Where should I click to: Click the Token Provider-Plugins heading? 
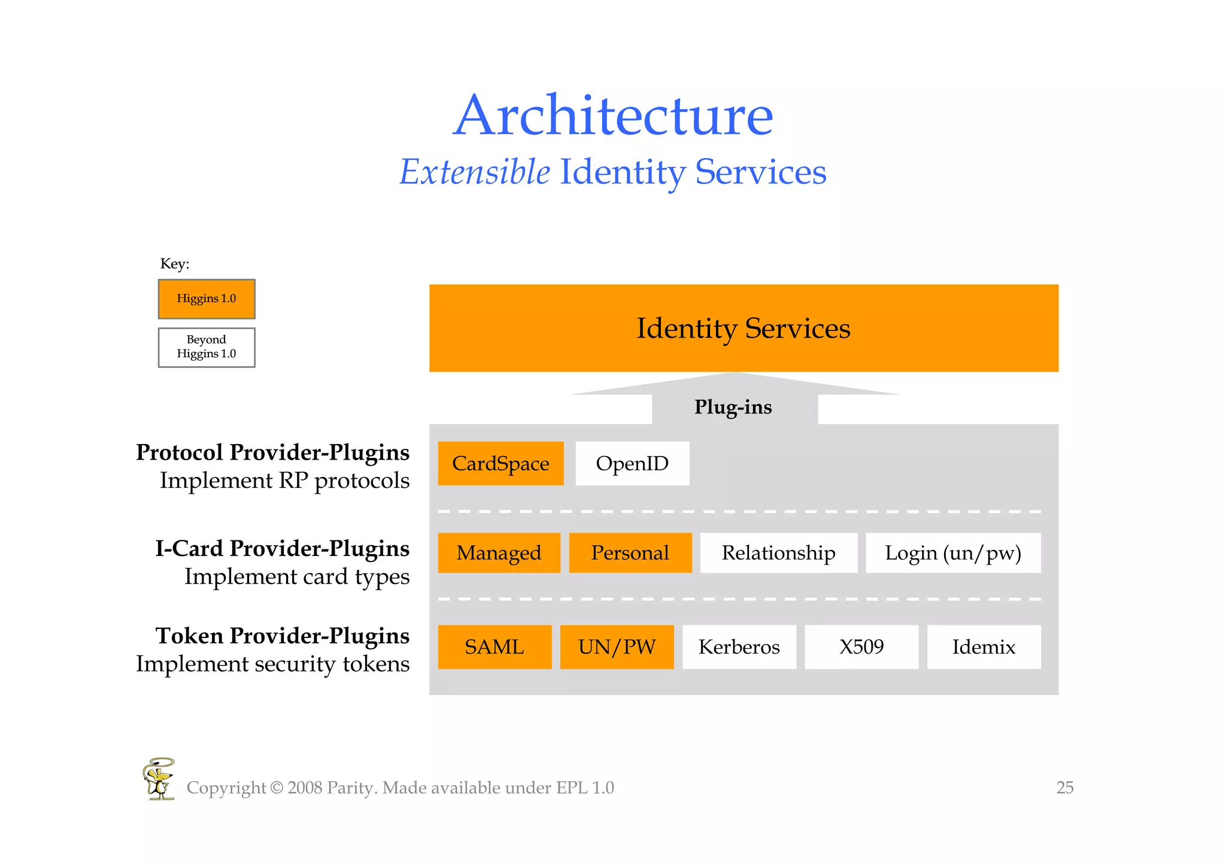point(283,636)
